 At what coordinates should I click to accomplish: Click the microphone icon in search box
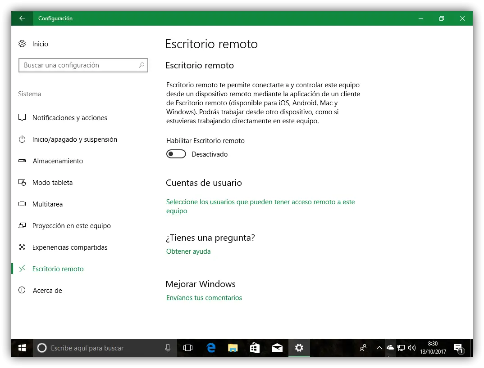point(168,348)
